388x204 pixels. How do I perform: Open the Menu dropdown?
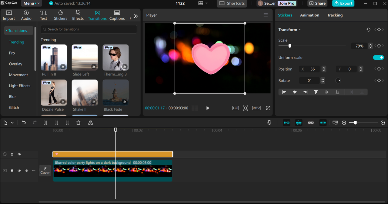pyautogui.click(x=32, y=3)
